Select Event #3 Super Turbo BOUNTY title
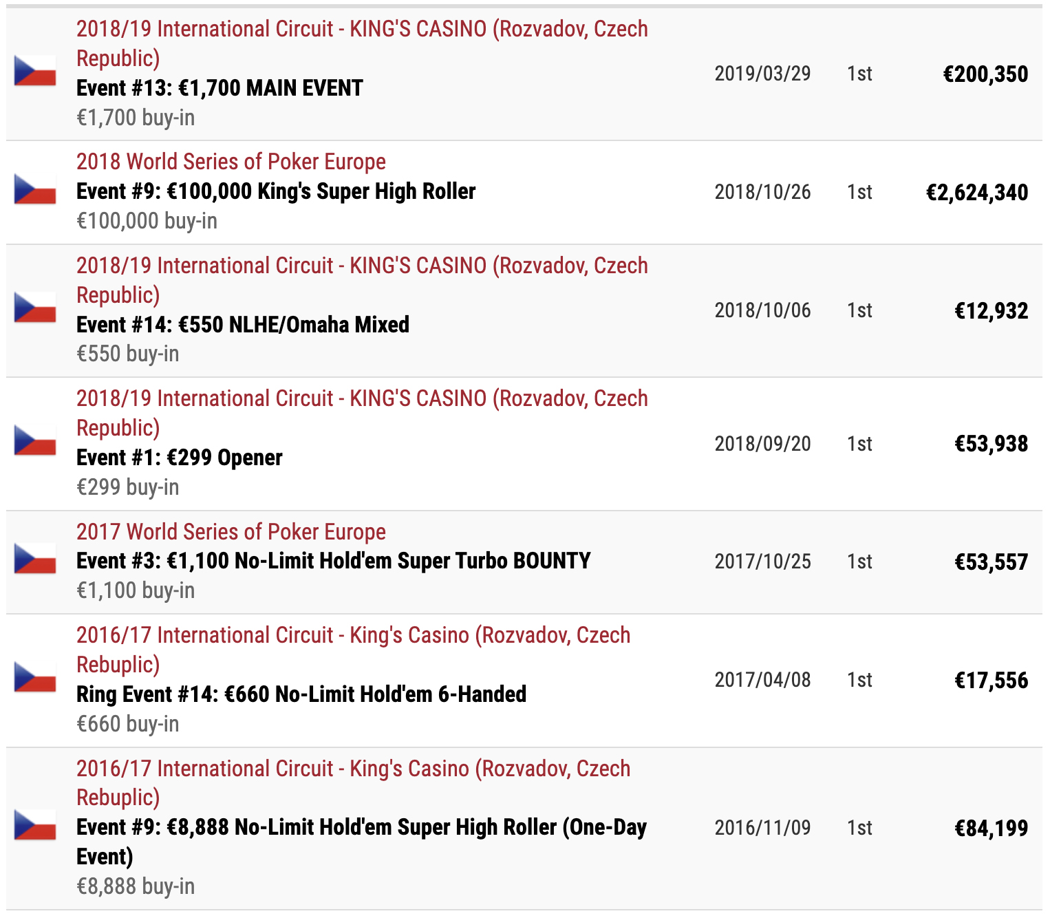The height and width of the screenshot is (918, 1050). pyautogui.click(x=333, y=561)
